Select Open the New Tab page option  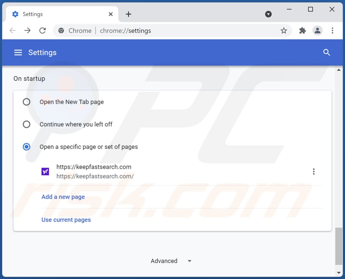[27, 102]
